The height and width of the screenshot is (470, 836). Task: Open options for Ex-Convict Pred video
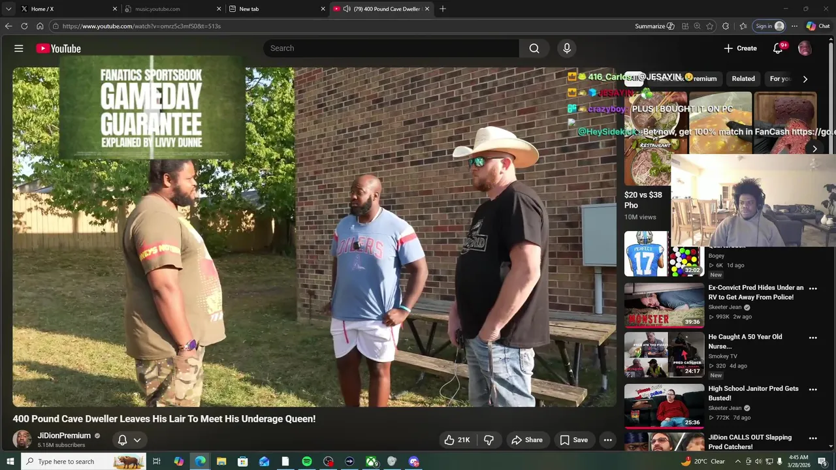pyautogui.click(x=813, y=288)
